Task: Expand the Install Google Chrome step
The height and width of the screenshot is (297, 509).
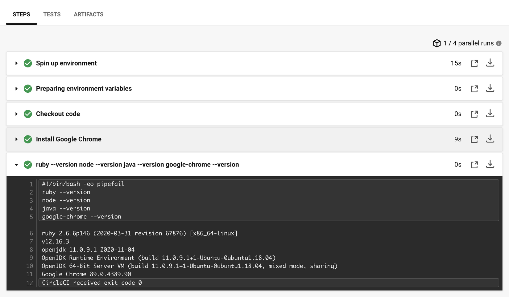Action: pyautogui.click(x=16, y=139)
